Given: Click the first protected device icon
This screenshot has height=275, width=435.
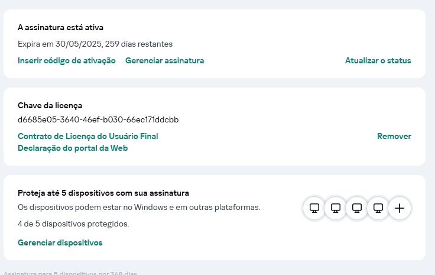Looking at the screenshot, I should (x=314, y=208).
